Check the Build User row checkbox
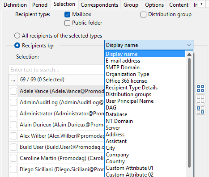This screenshot has width=209, height=177. (13, 147)
